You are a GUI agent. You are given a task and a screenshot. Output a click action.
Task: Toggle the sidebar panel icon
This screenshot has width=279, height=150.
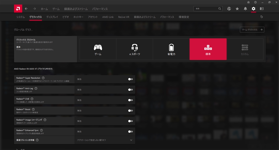[262, 9]
